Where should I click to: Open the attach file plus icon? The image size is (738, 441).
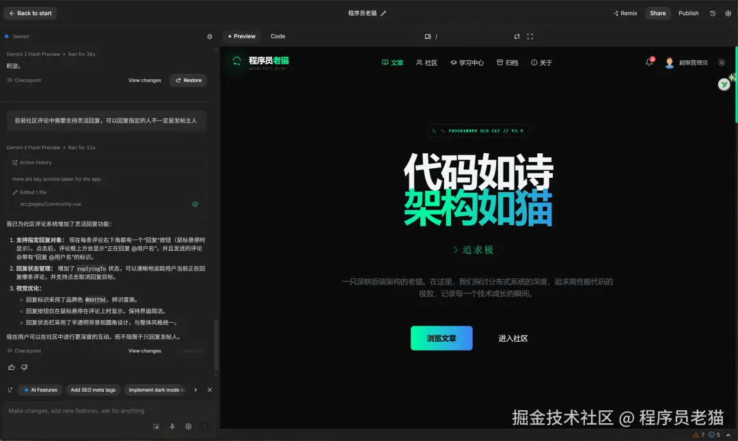point(188,426)
